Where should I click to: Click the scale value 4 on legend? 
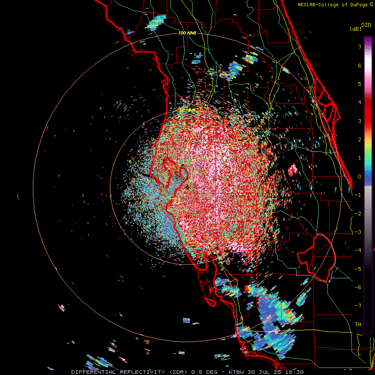(360, 102)
